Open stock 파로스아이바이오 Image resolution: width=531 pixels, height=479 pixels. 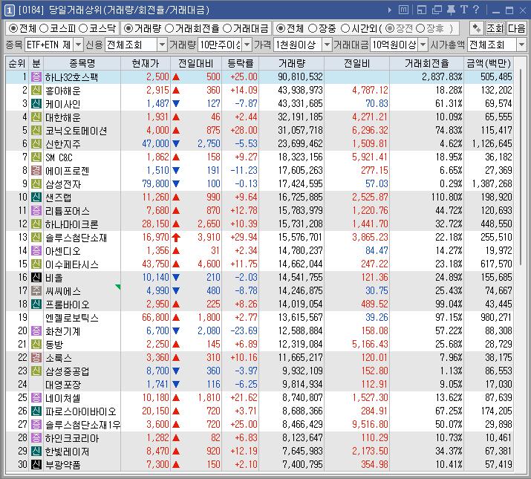point(81,411)
